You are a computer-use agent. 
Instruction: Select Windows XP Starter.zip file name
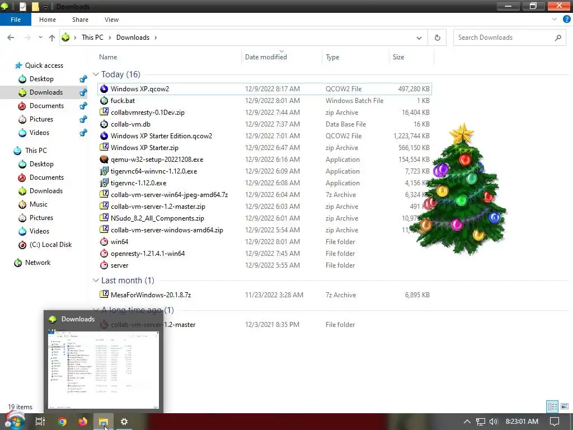[144, 148]
